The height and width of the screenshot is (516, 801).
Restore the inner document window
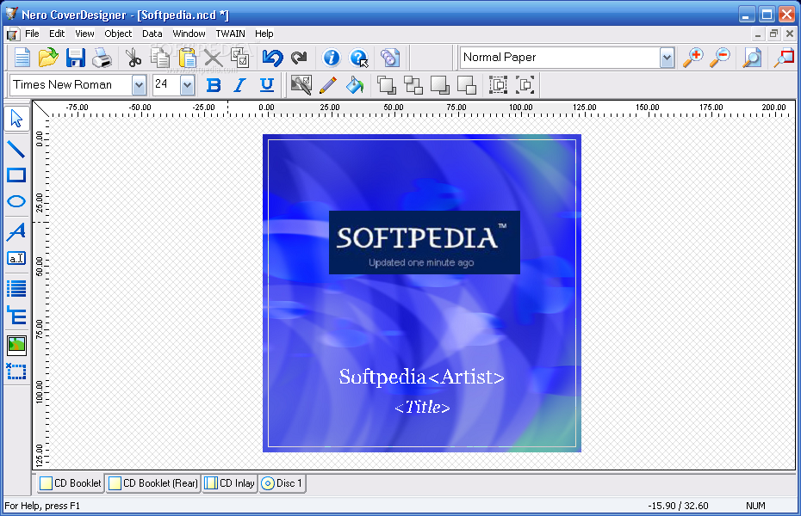[x=773, y=34]
